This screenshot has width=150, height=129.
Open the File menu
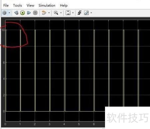tap(6, 5)
